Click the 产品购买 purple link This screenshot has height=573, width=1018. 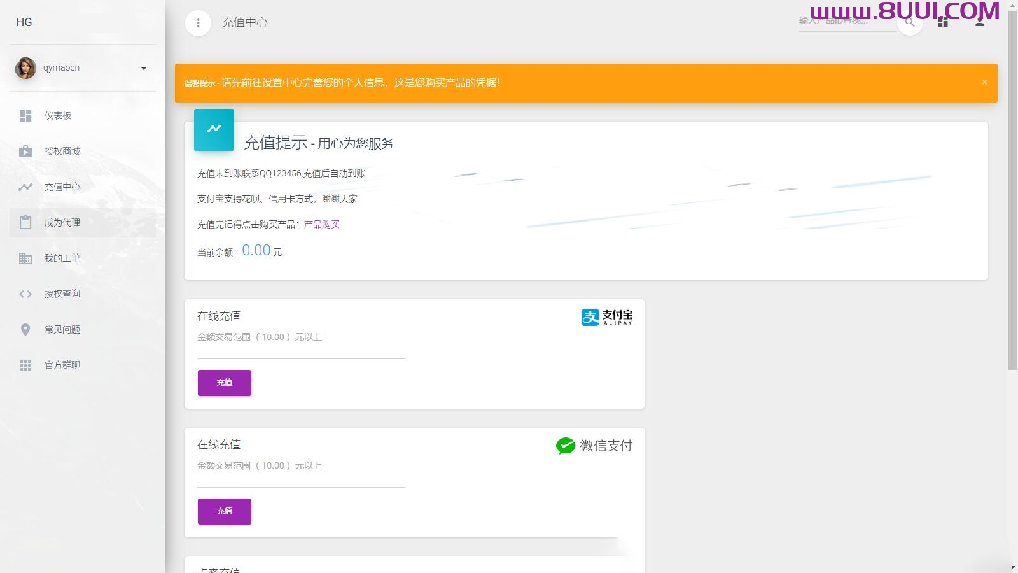tap(321, 224)
